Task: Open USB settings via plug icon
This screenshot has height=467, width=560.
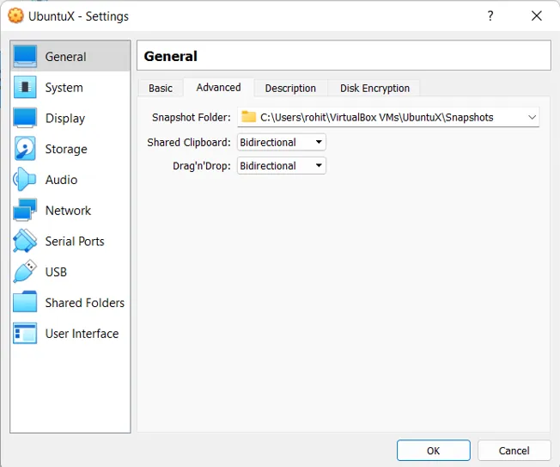Action: tap(25, 272)
